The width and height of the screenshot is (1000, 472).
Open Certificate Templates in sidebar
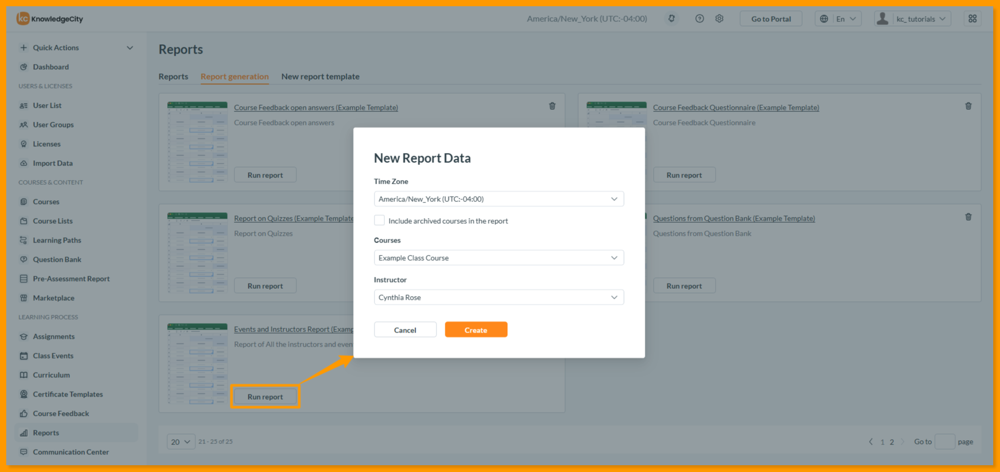[x=68, y=394]
